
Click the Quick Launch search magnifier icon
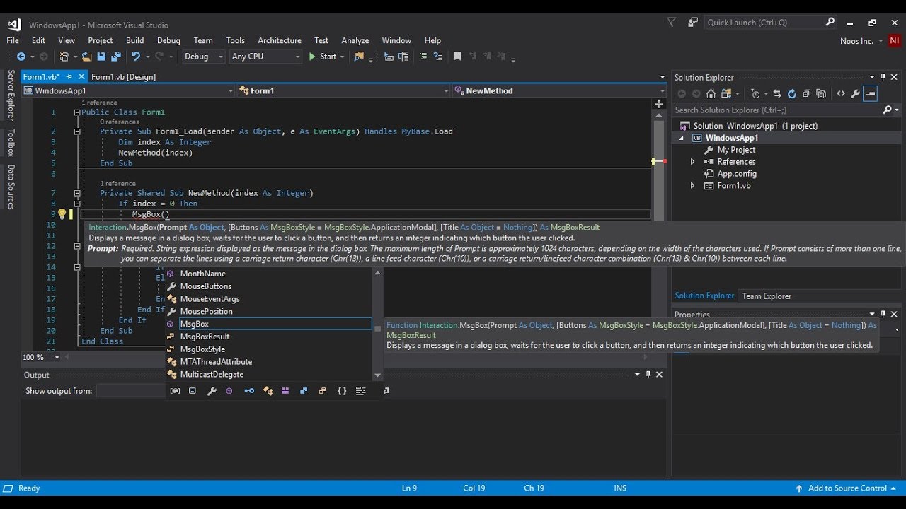point(830,23)
